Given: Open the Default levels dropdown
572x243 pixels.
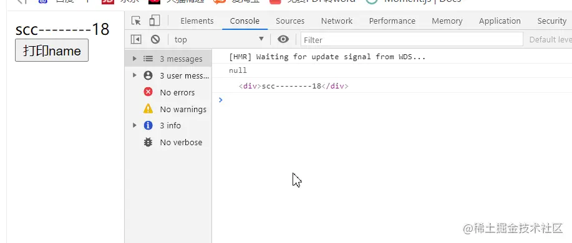Looking at the screenshot, I should coord(550,39).
